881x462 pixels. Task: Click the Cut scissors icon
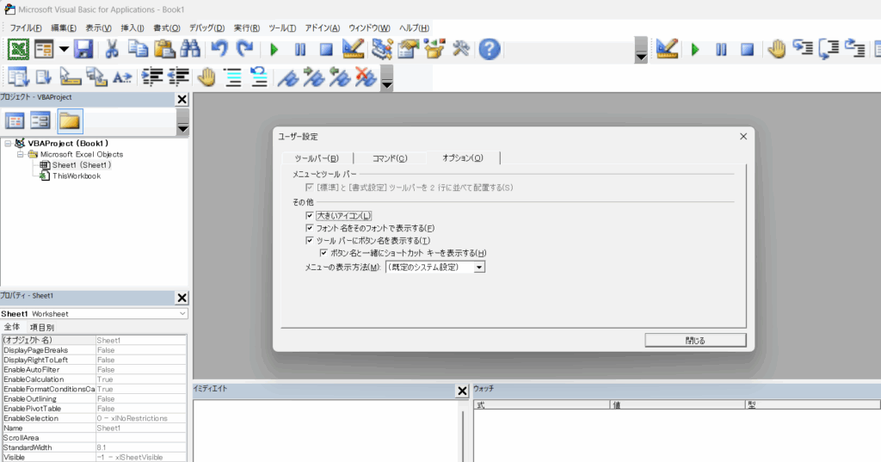click(112, 49)
